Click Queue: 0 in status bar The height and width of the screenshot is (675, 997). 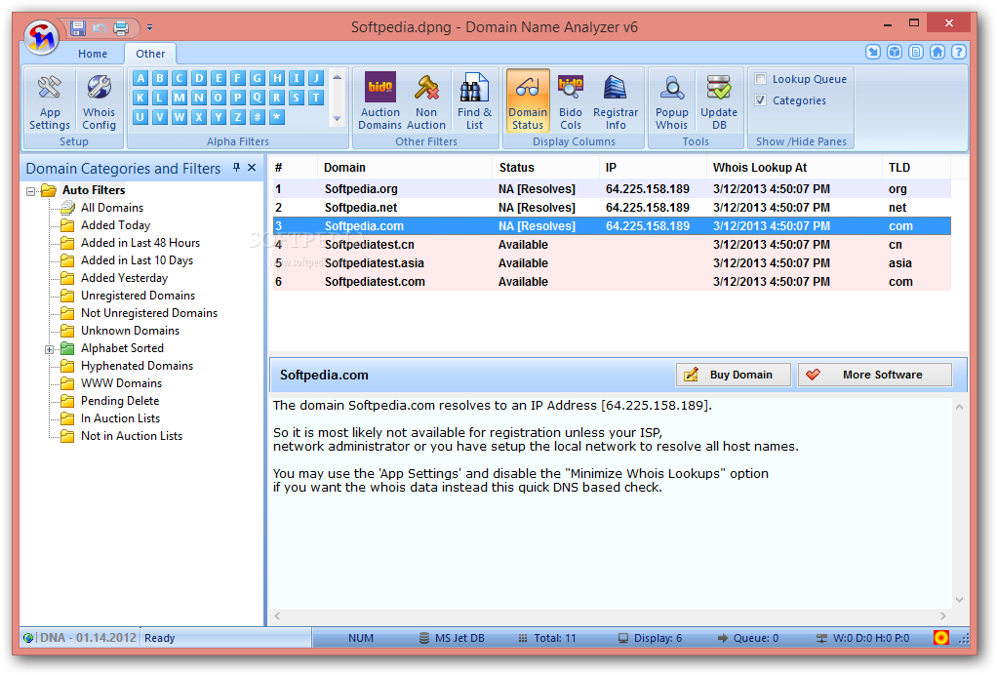click(747, 638)
